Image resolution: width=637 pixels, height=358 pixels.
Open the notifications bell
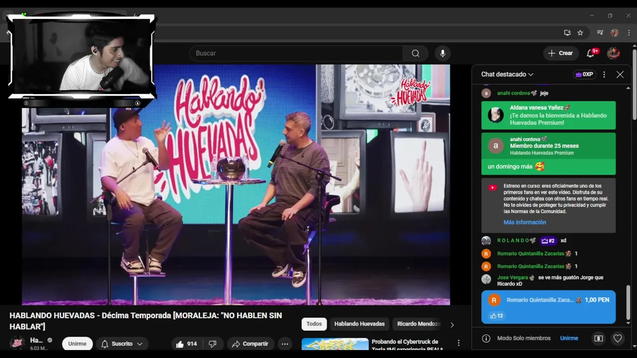click(590, 53)
